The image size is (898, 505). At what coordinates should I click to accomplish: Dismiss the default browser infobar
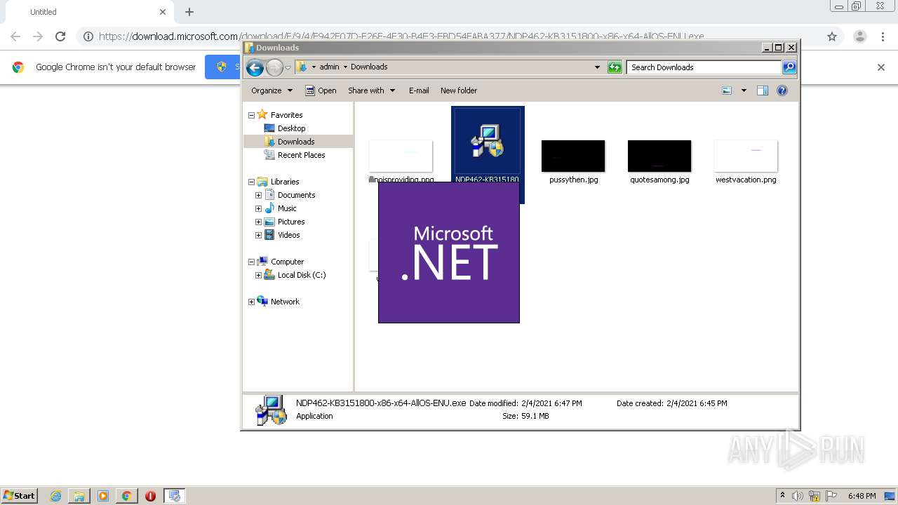(x=881, y=67)
